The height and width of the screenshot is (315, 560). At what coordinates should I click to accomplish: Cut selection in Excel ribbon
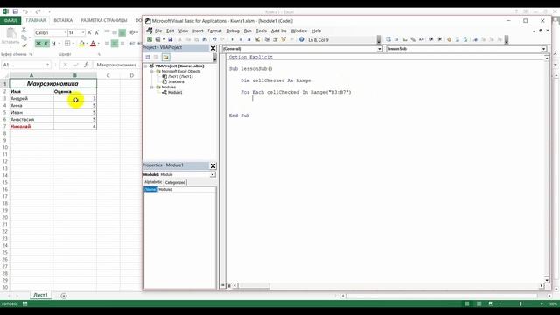pyautogui.click(x=24, y=30)
